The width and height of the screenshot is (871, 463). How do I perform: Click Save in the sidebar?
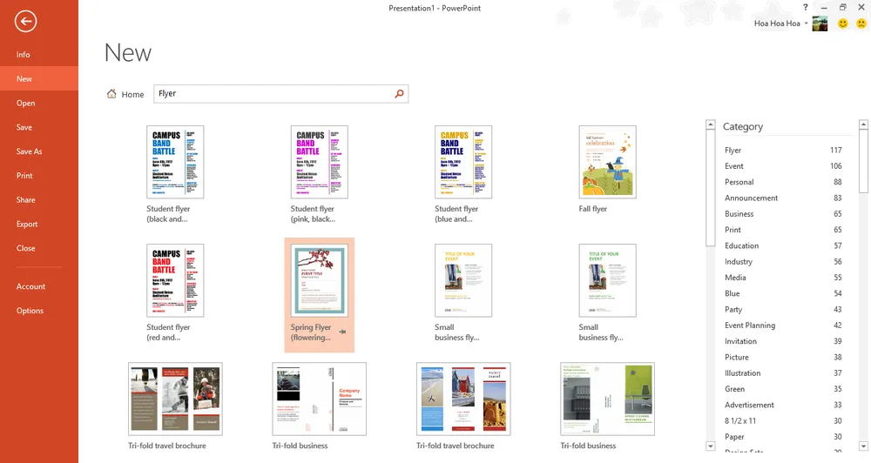pyautogui.click(x=39, y=127)
